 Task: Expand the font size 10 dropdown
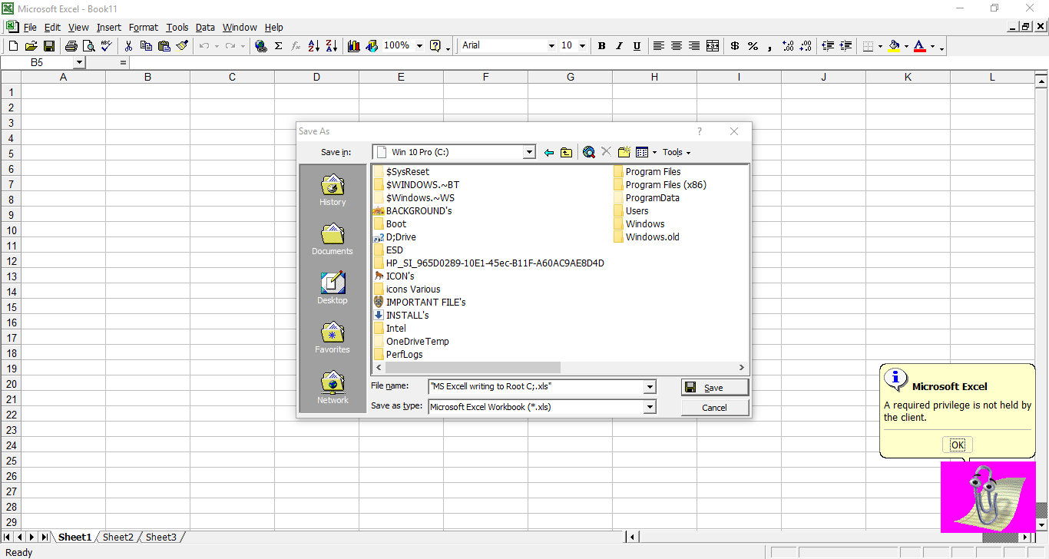pyautogui.click(x=582, y=46)
